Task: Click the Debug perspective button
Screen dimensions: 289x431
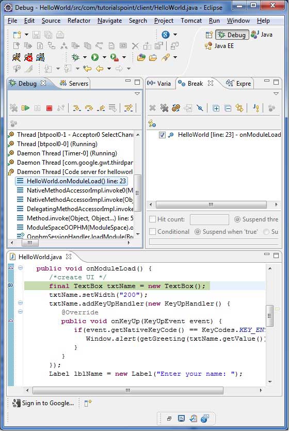Action: 232,35
